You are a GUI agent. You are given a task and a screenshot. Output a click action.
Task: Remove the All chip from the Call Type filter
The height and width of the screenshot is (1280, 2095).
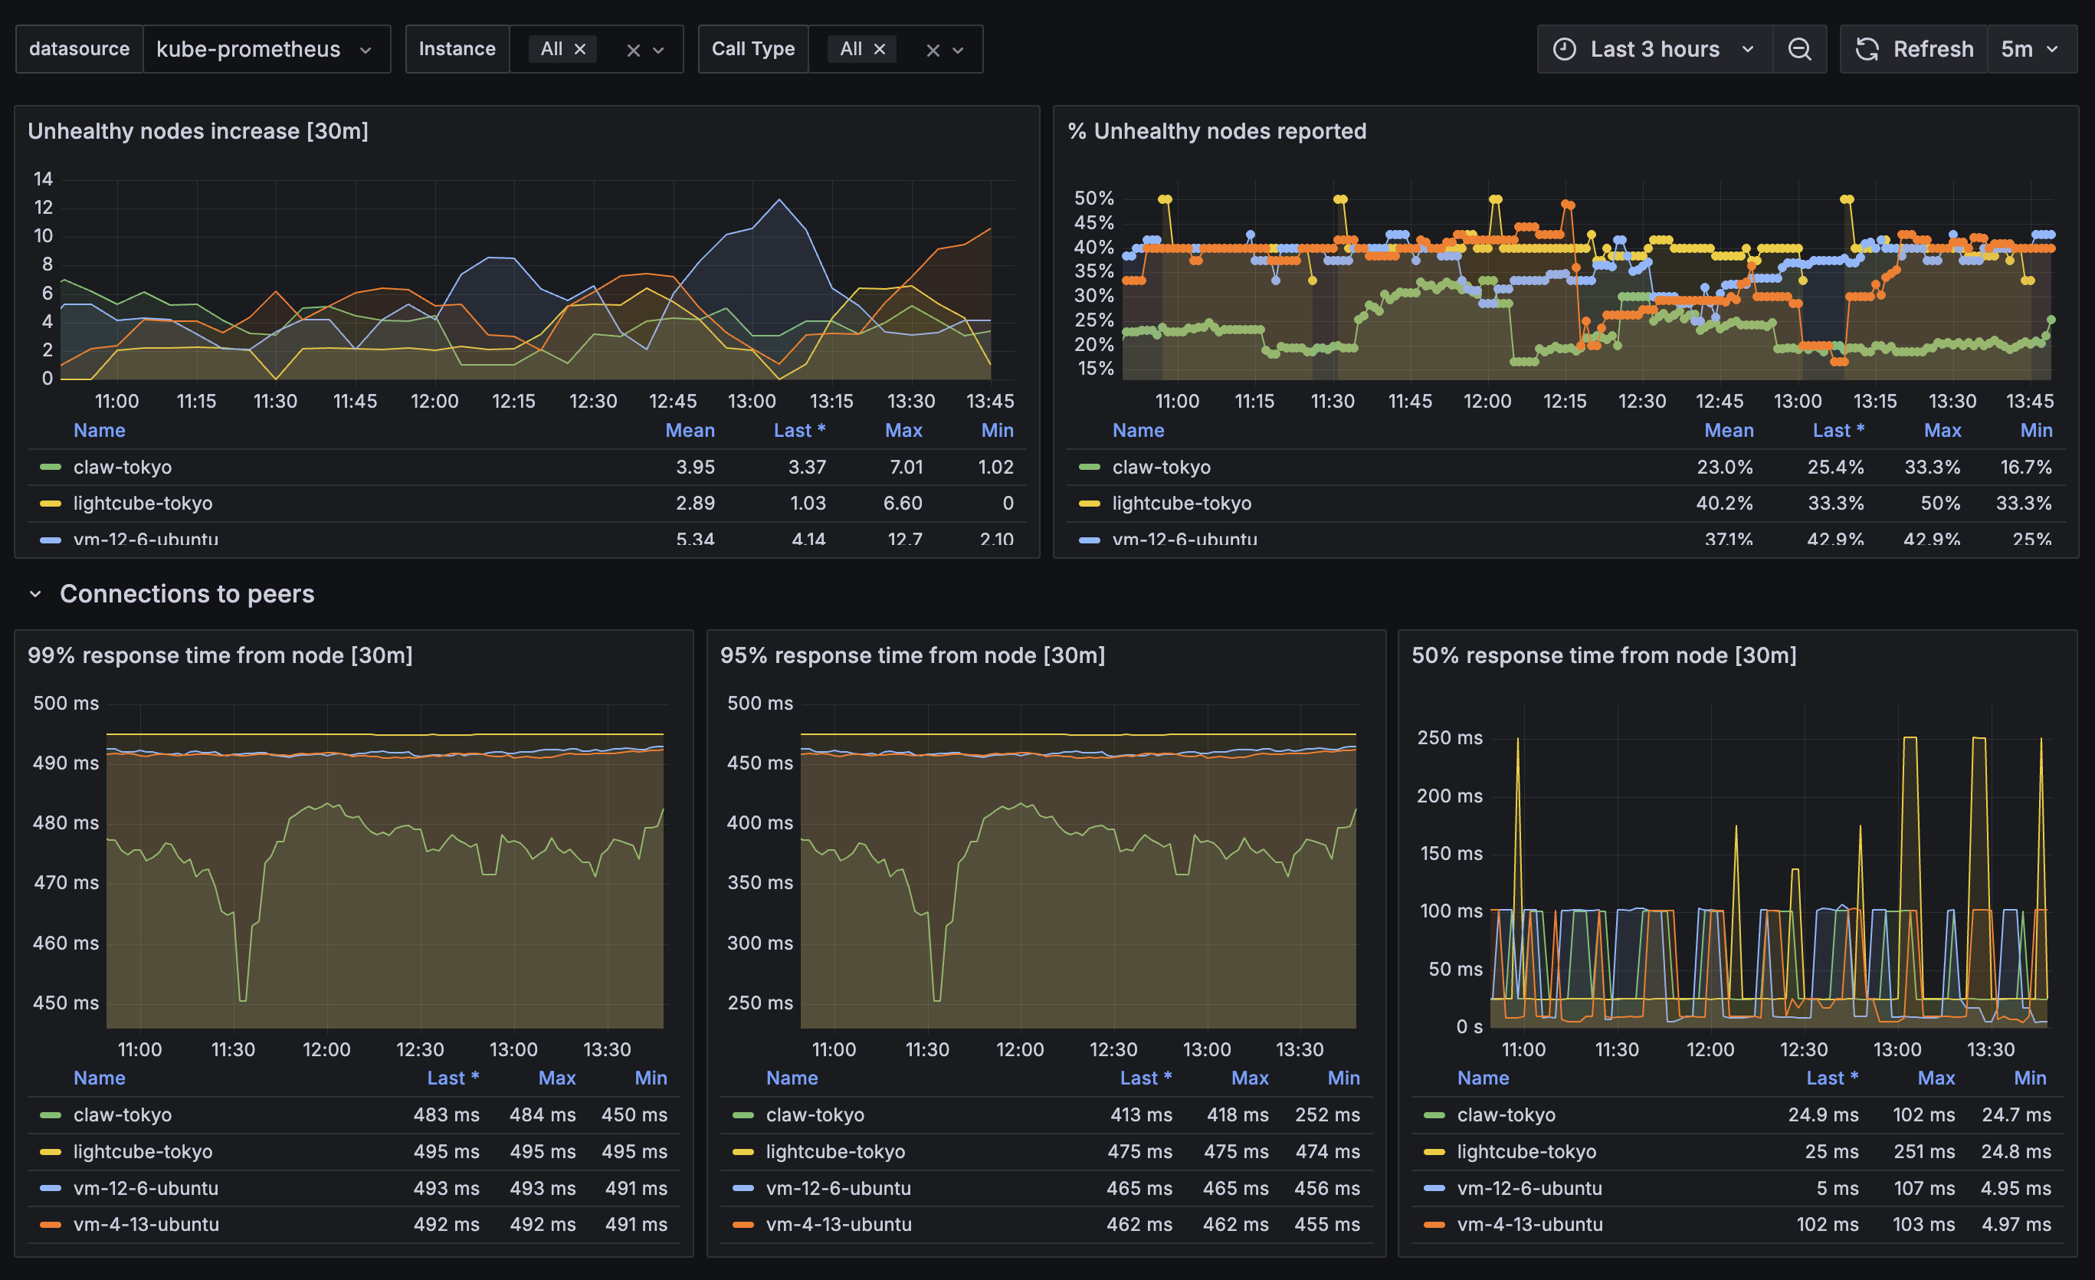click(880, 48)
